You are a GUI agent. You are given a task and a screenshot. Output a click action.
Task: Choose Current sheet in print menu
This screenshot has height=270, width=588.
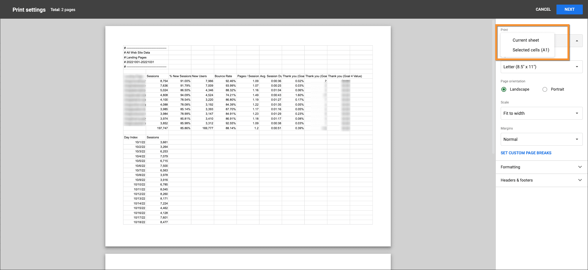(526, 40)
